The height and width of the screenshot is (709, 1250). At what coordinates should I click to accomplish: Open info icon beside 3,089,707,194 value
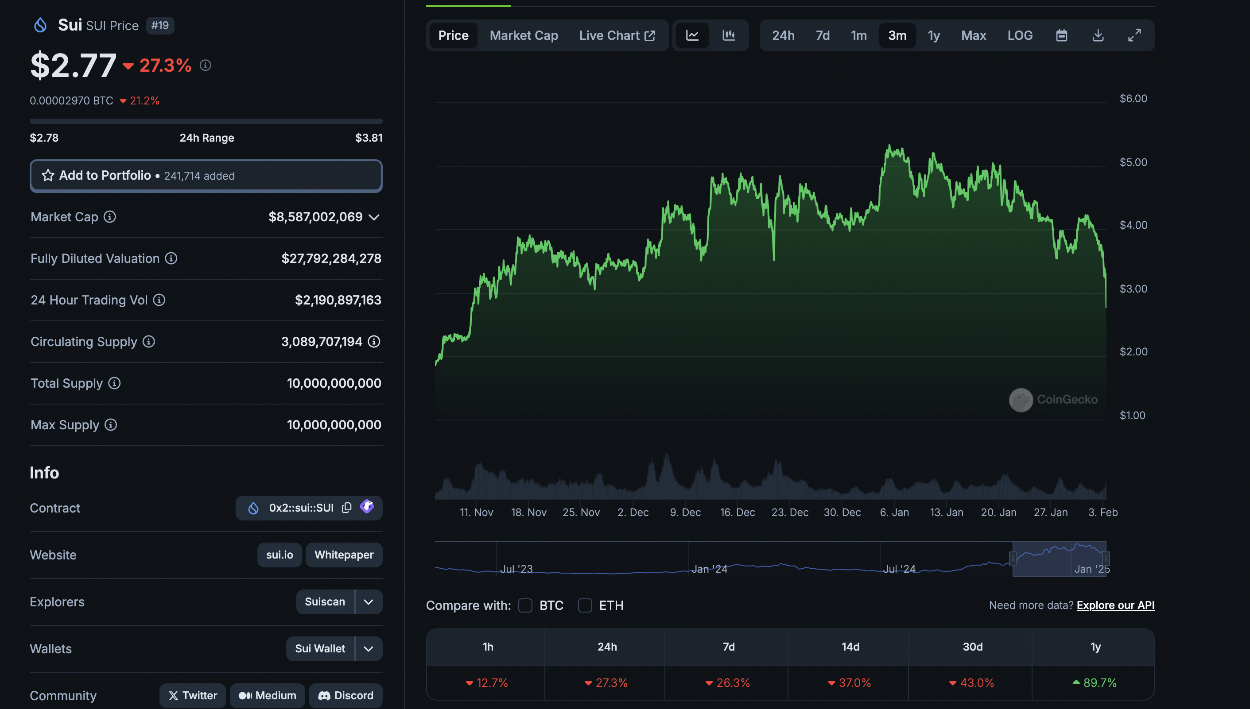374,341
